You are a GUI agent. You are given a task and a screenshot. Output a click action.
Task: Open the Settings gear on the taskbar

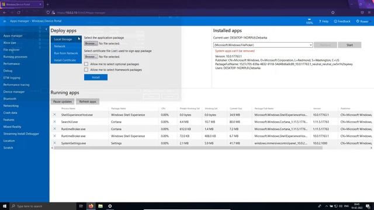110,206
